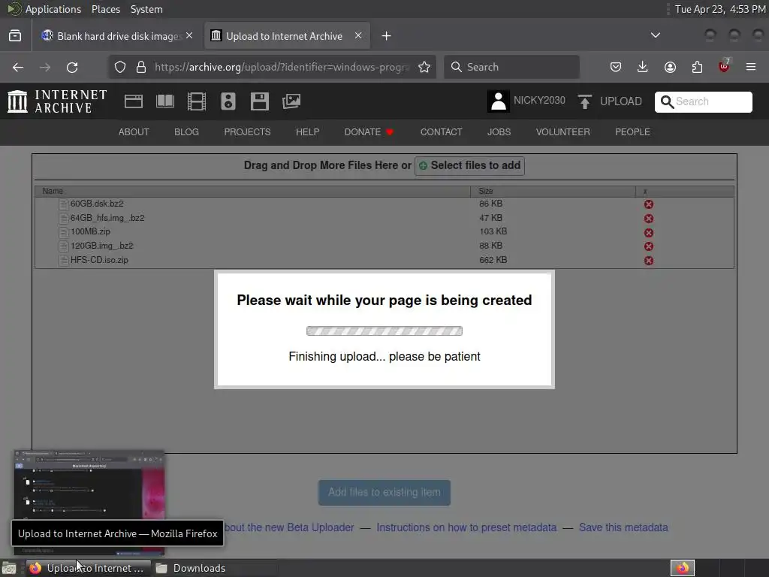
Task: Focus the Internet Archive search field
Action: pyautogui.click(x=703, y=101)
